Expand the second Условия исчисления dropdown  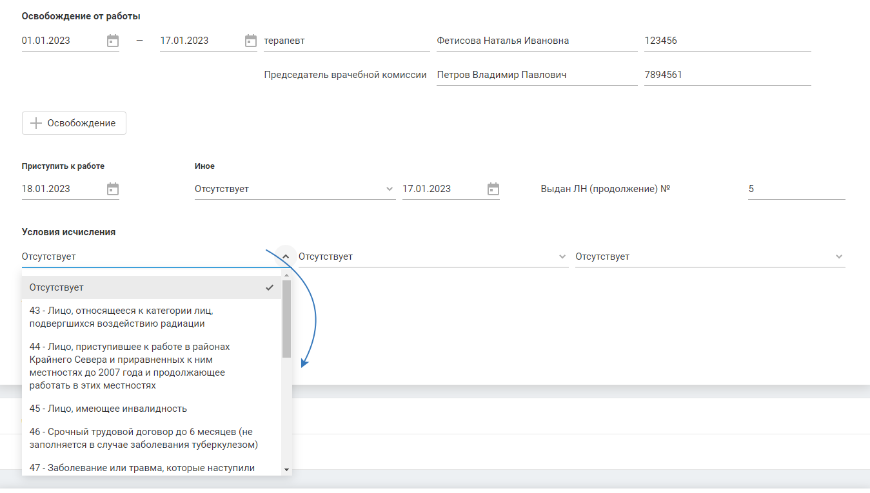(x=562, y=256)
